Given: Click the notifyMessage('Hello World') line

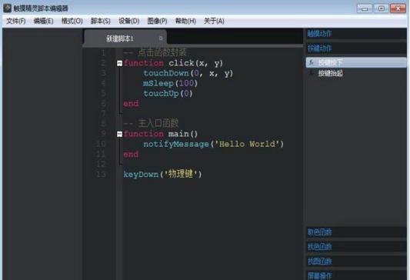Looking at the screenshot, I should (x=213, y=144).
